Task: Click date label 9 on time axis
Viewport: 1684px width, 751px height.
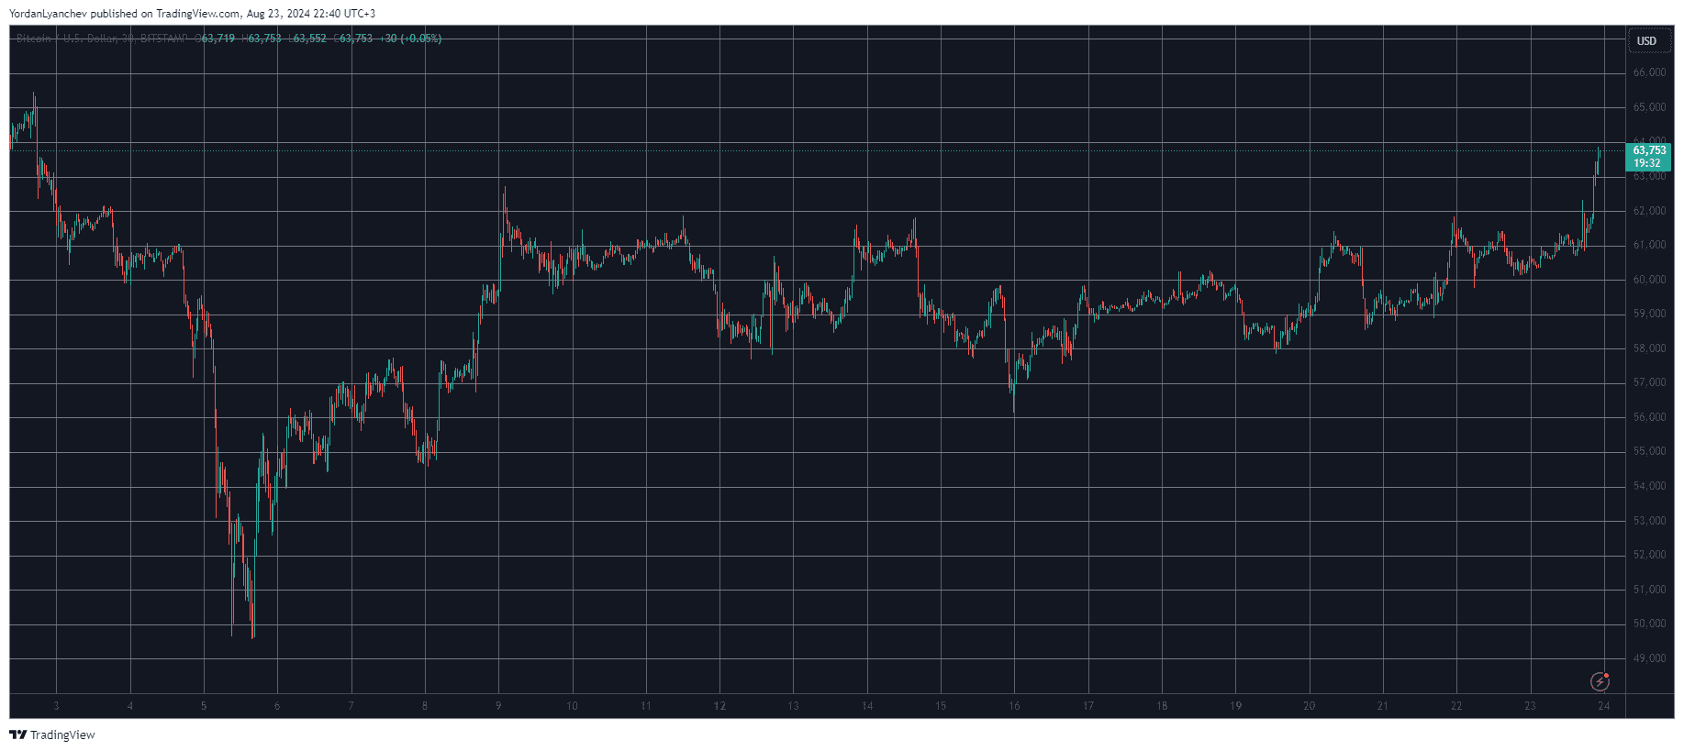Action: click(x=498, y=706)
